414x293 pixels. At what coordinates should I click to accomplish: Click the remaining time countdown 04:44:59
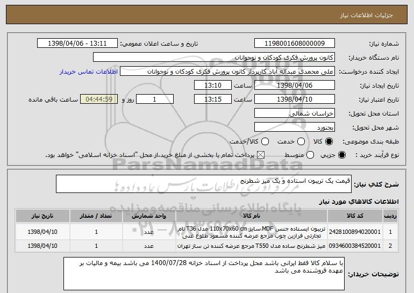(99, 99)
